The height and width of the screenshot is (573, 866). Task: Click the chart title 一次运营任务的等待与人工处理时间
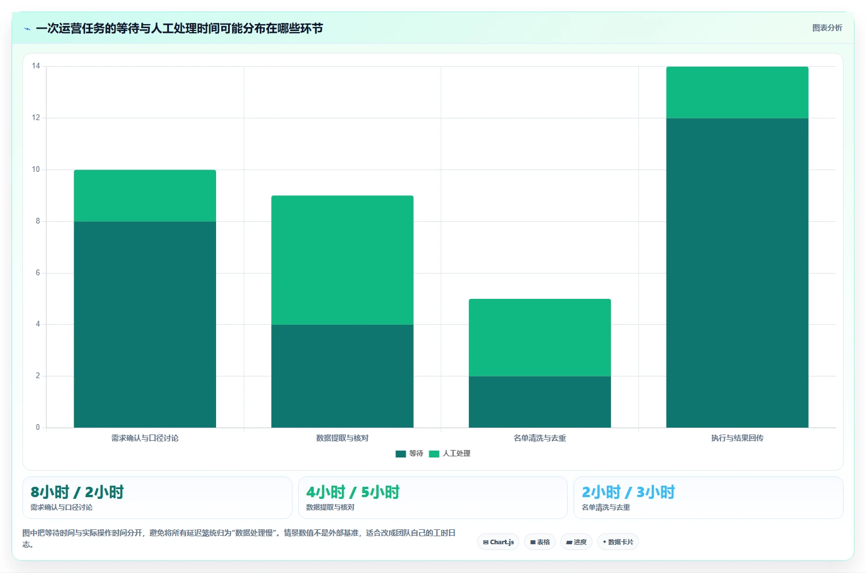coord(179,28)
